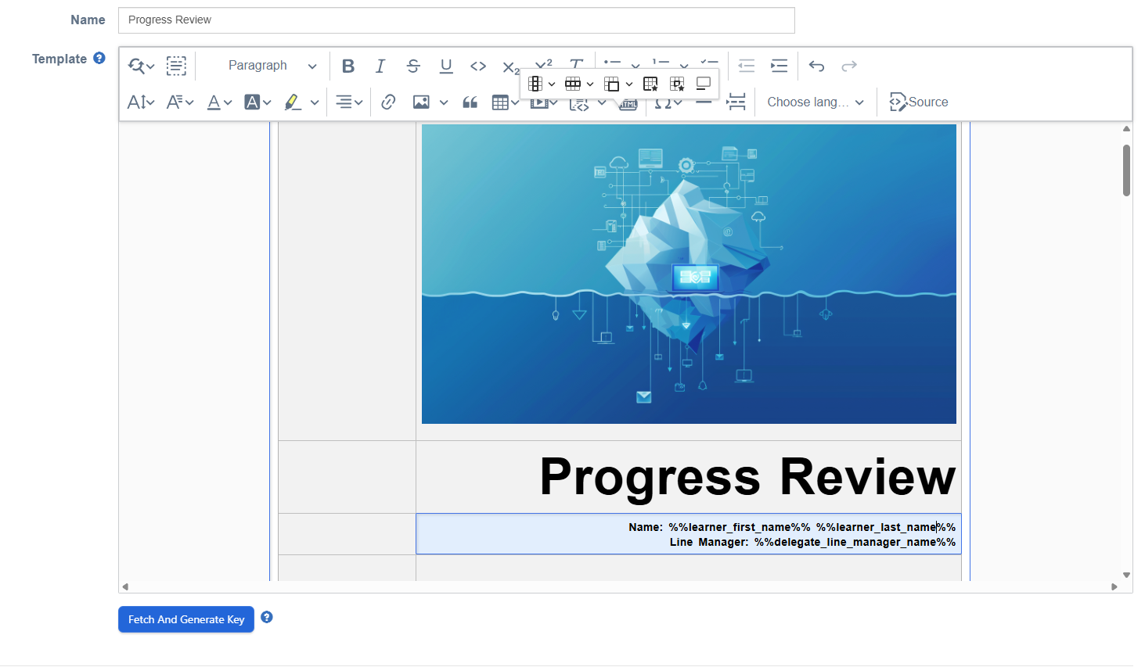Open table column options

click(x=542, y=84)
